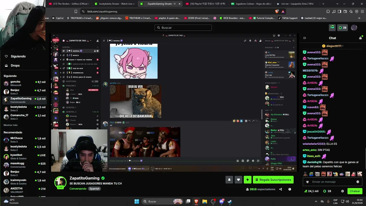Click the report stream exclamation icon
This screenshot has height=206, width=366.
290,189
